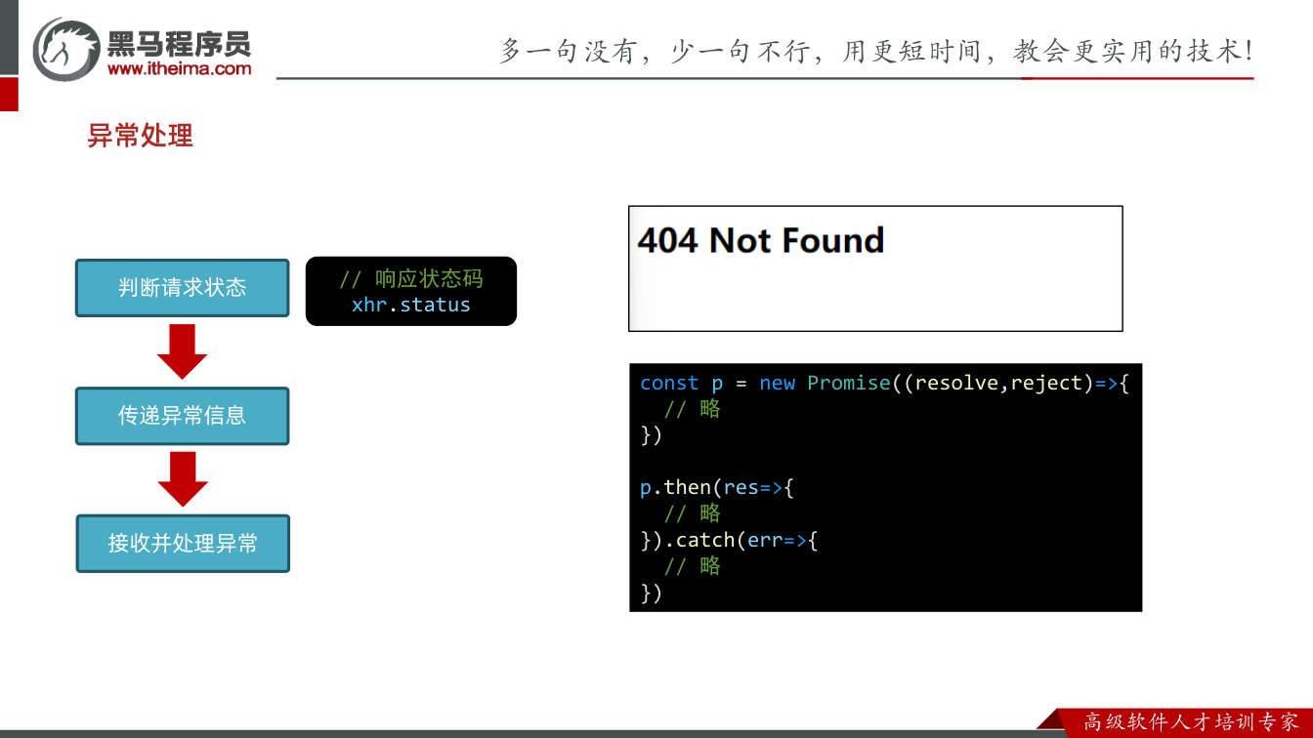Click the p.then(res=>{ code line

[x=717, y=487]
